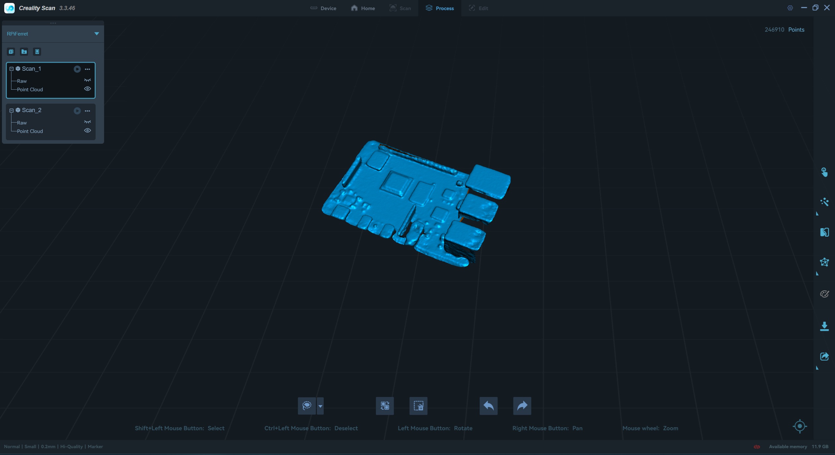The width and height of the screenshot is (835, 455).
Task: Reset view with the target icon
Action: [799, 426]
